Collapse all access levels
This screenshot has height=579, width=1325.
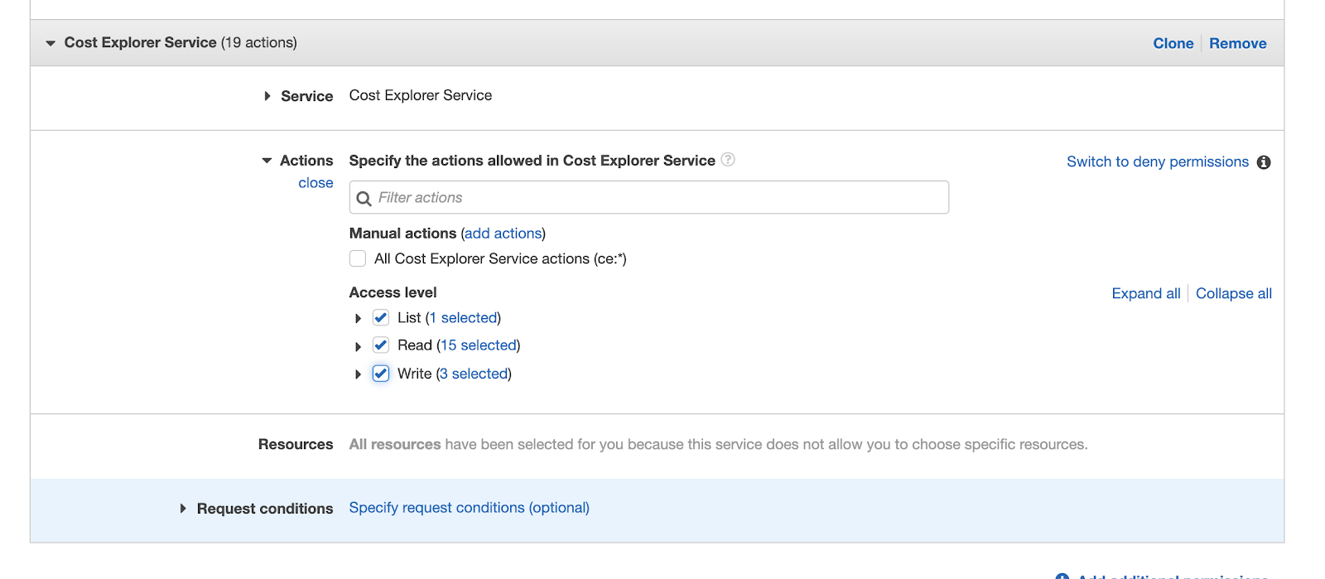(x=1234, y=293)
